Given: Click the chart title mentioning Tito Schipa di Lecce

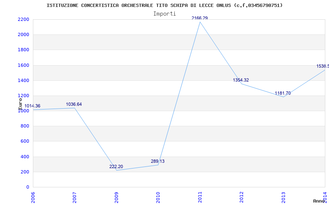Looking at the screenshot, I should (164, 5).
